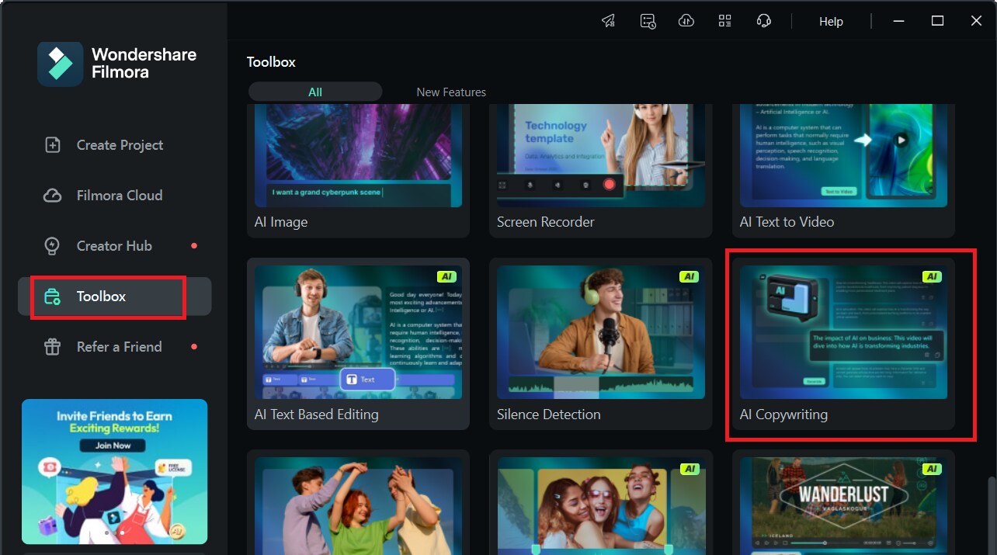Go to Creator Hub in the sidebar

coord(115,246)
